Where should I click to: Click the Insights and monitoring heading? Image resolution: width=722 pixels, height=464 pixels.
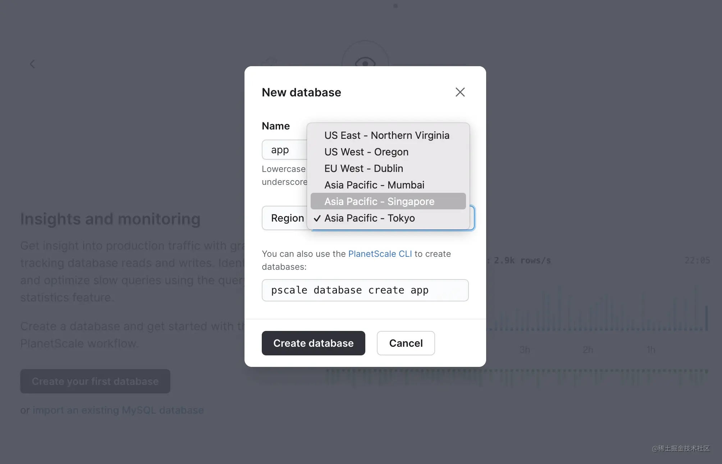pyautogui.click(x=110, y=219)
